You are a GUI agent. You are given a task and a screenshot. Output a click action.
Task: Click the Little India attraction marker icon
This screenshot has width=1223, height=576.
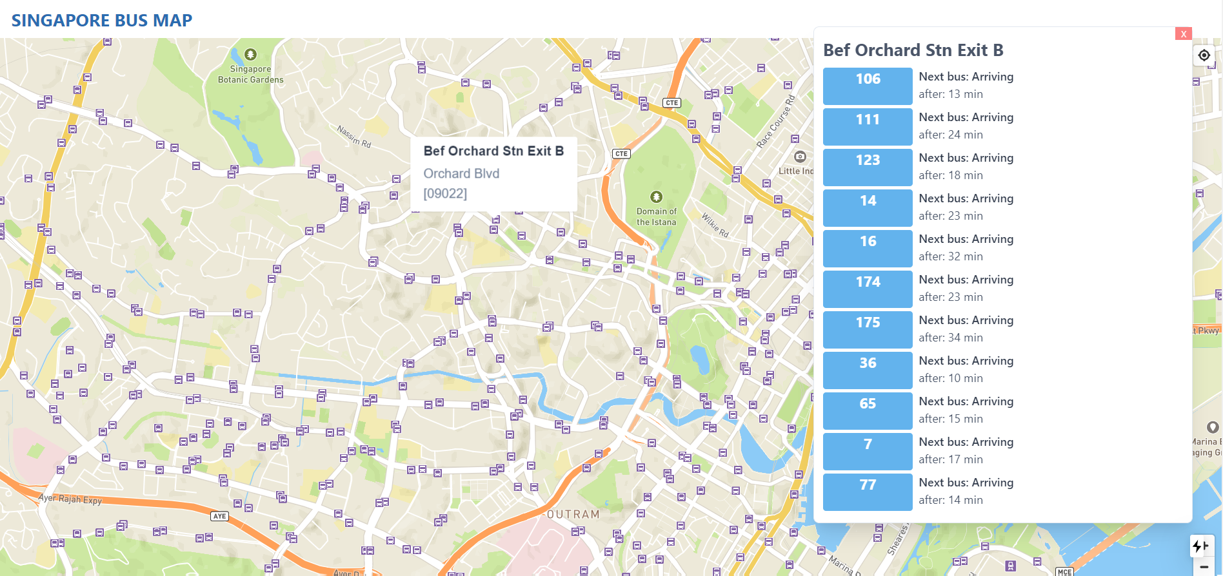[800, 157]
